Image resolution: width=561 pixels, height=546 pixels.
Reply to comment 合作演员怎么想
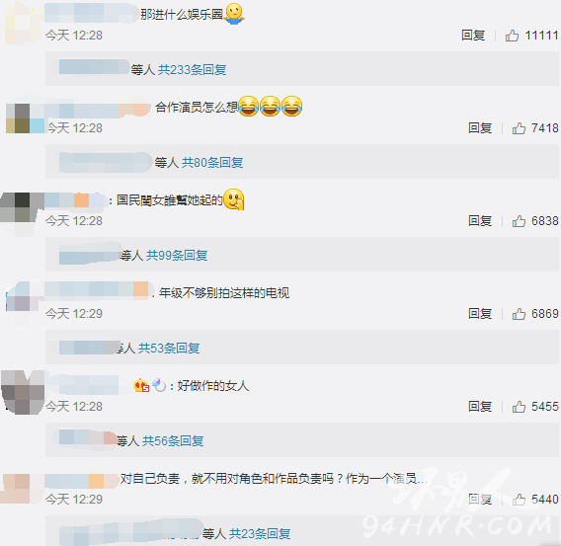480,128
